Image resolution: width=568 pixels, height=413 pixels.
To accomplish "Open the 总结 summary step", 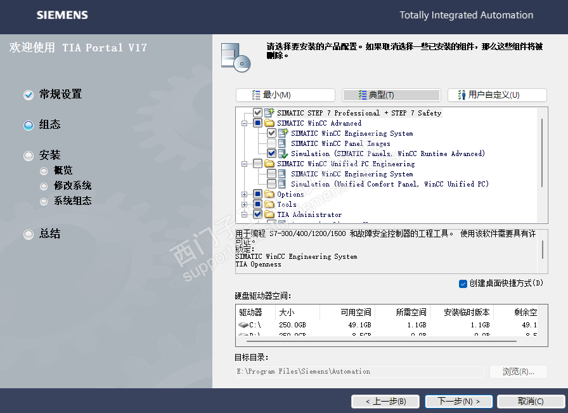I will coord(42,234).
